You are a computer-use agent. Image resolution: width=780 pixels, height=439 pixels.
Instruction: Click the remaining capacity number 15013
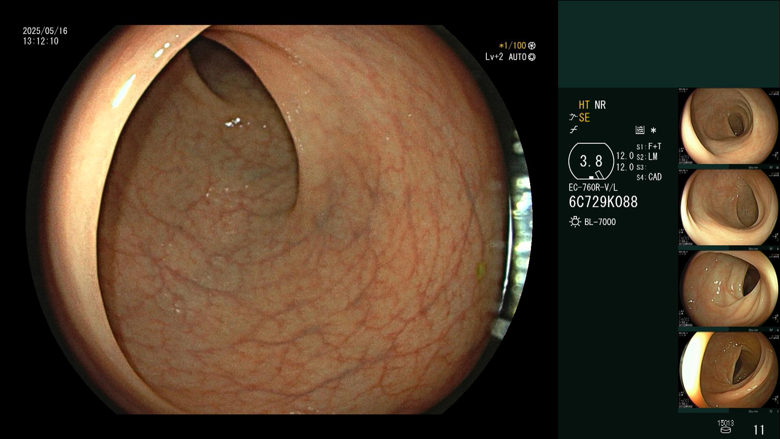click(x=726, y=423)
